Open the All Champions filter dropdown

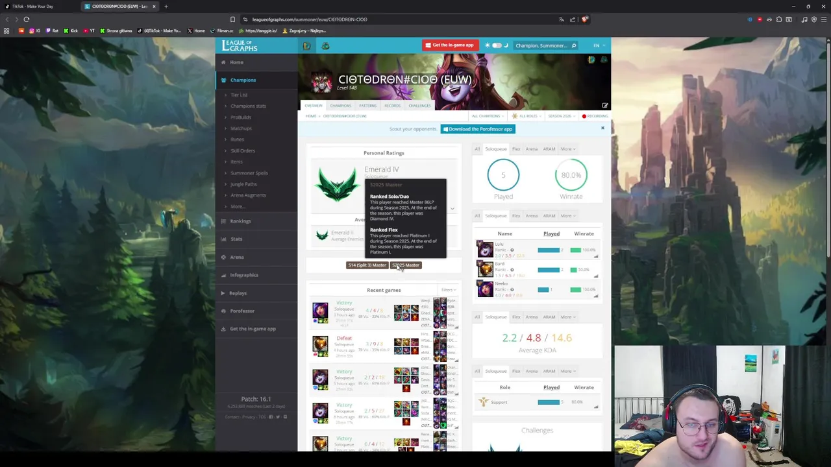[488, 116]
